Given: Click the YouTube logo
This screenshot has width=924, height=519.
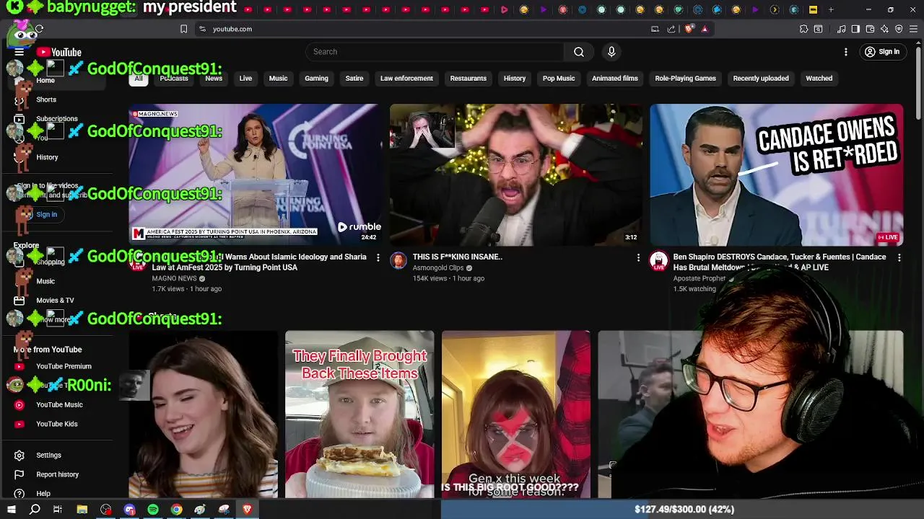Looking at the screenshot, I should [x=58, y=52].
